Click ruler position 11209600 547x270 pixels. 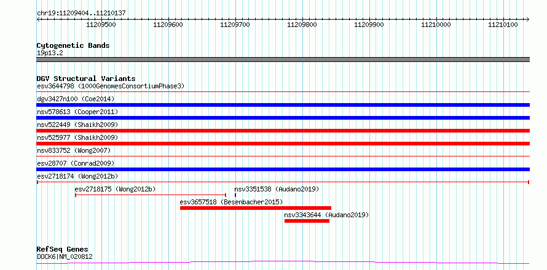tap(168, 25)
